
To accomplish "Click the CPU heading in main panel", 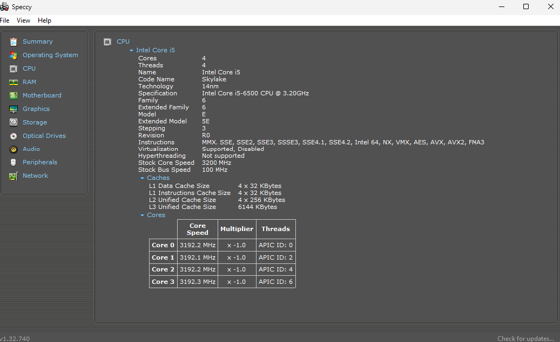I will (123, 41).
